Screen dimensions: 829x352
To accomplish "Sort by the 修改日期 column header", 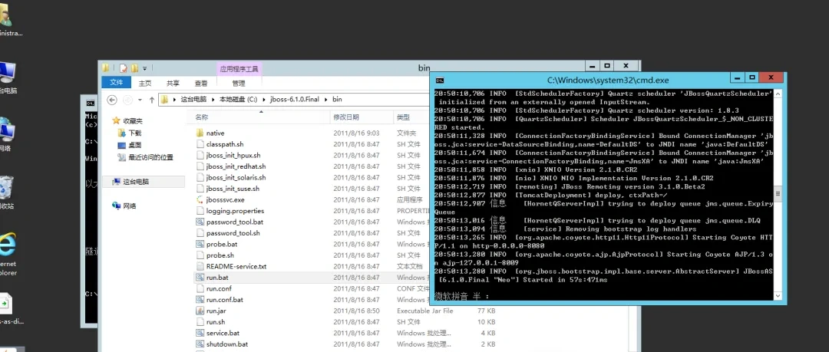I will 361,117.
